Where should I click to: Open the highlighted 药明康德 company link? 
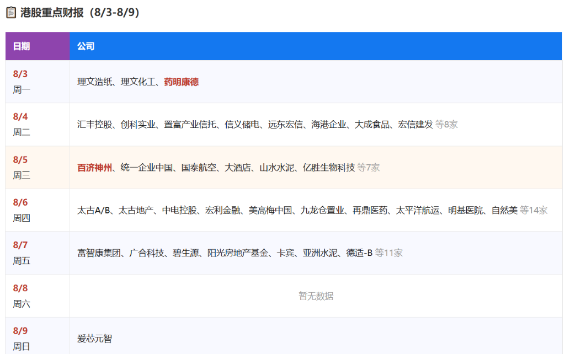pos(181,82)
